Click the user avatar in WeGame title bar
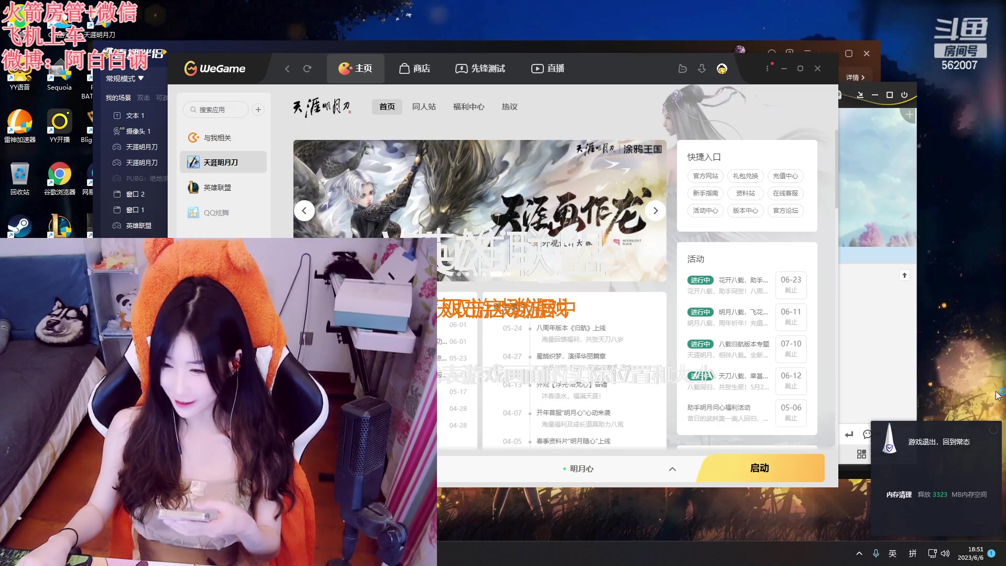Screen dimensions: 1006x566 (x=722, y=69)
